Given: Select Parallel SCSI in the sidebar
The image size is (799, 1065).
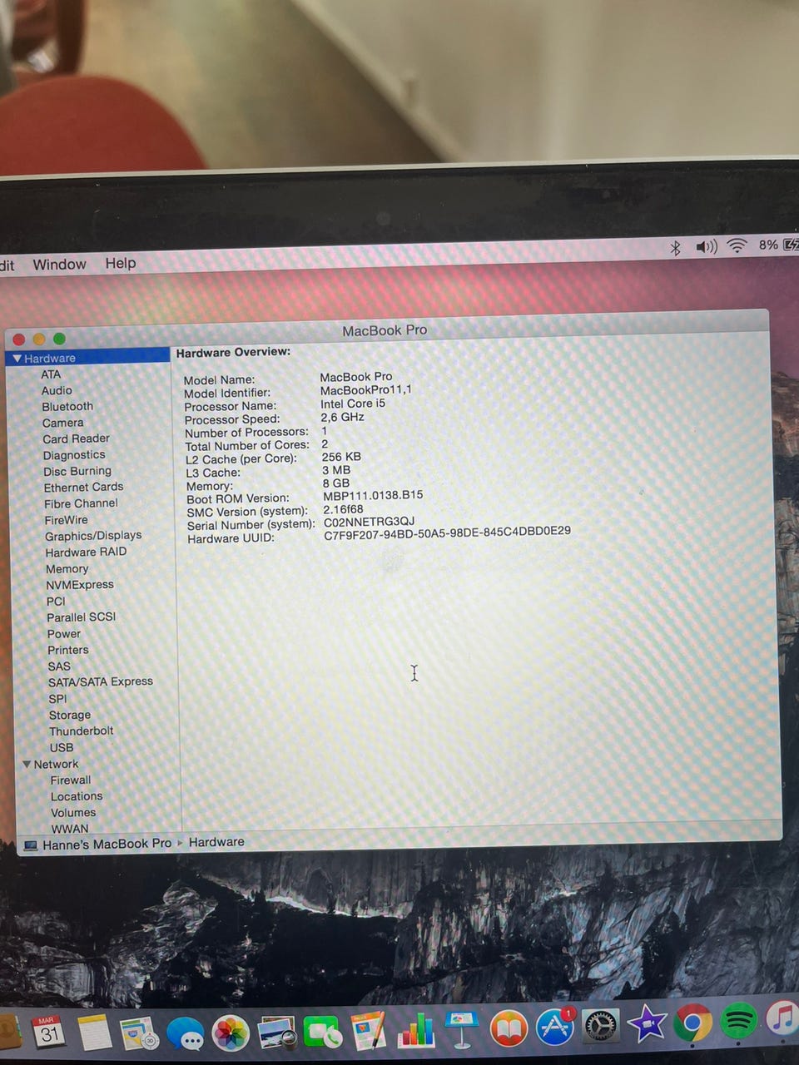Looking at the screenshot, I should (81, 617).
